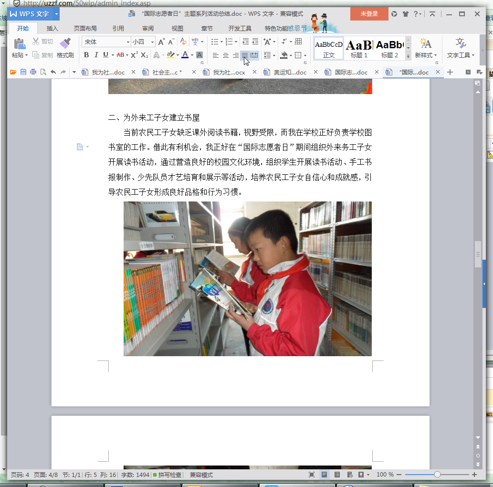The image size is (493, 487).
Task: Click the skin (shirt) icon in title bar
Action: (406, 14)
